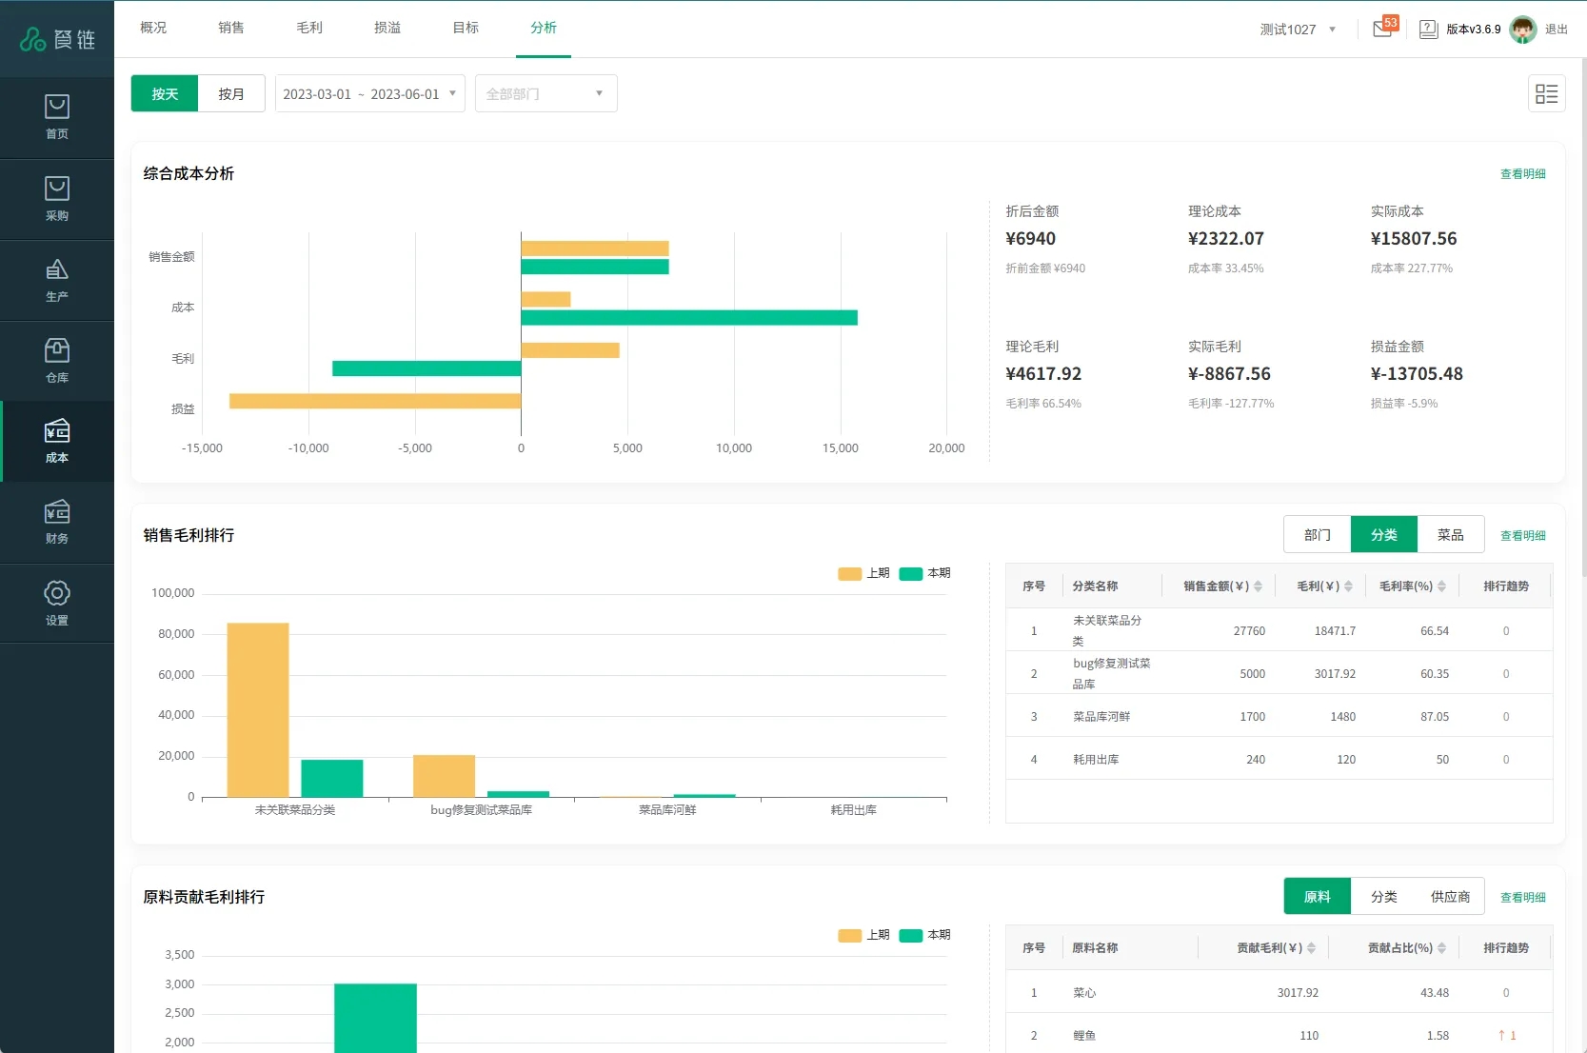The image size is (1587, 1053).
Task: Switch to the 毛利 tab
Action: (309, 28)
